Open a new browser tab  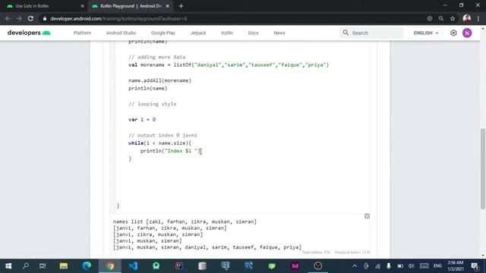(x=181, y=6)
